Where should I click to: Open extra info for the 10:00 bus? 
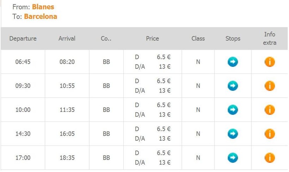click(270, 110)
